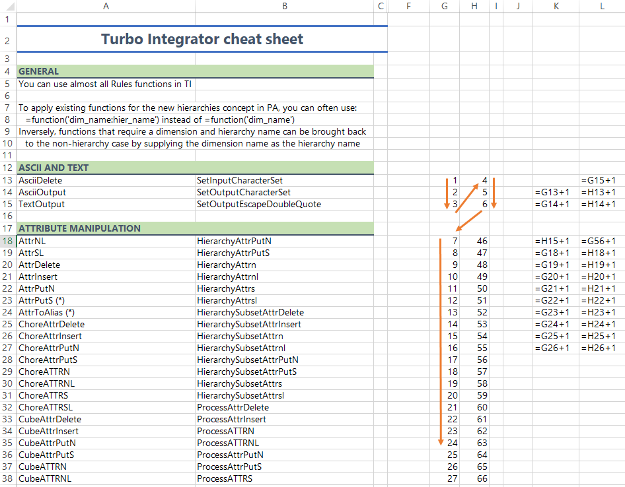625x487 pixels.
Task: Select the HierarchyAttrPutS cell
Action: click(x=285, y=253)
